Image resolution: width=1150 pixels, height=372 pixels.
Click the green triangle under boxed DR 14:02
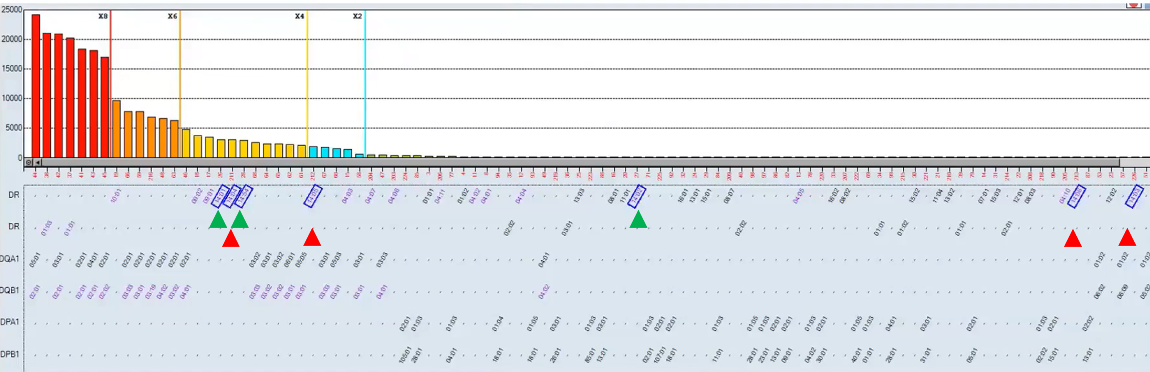pyautogui.click(x=638, y=220)
